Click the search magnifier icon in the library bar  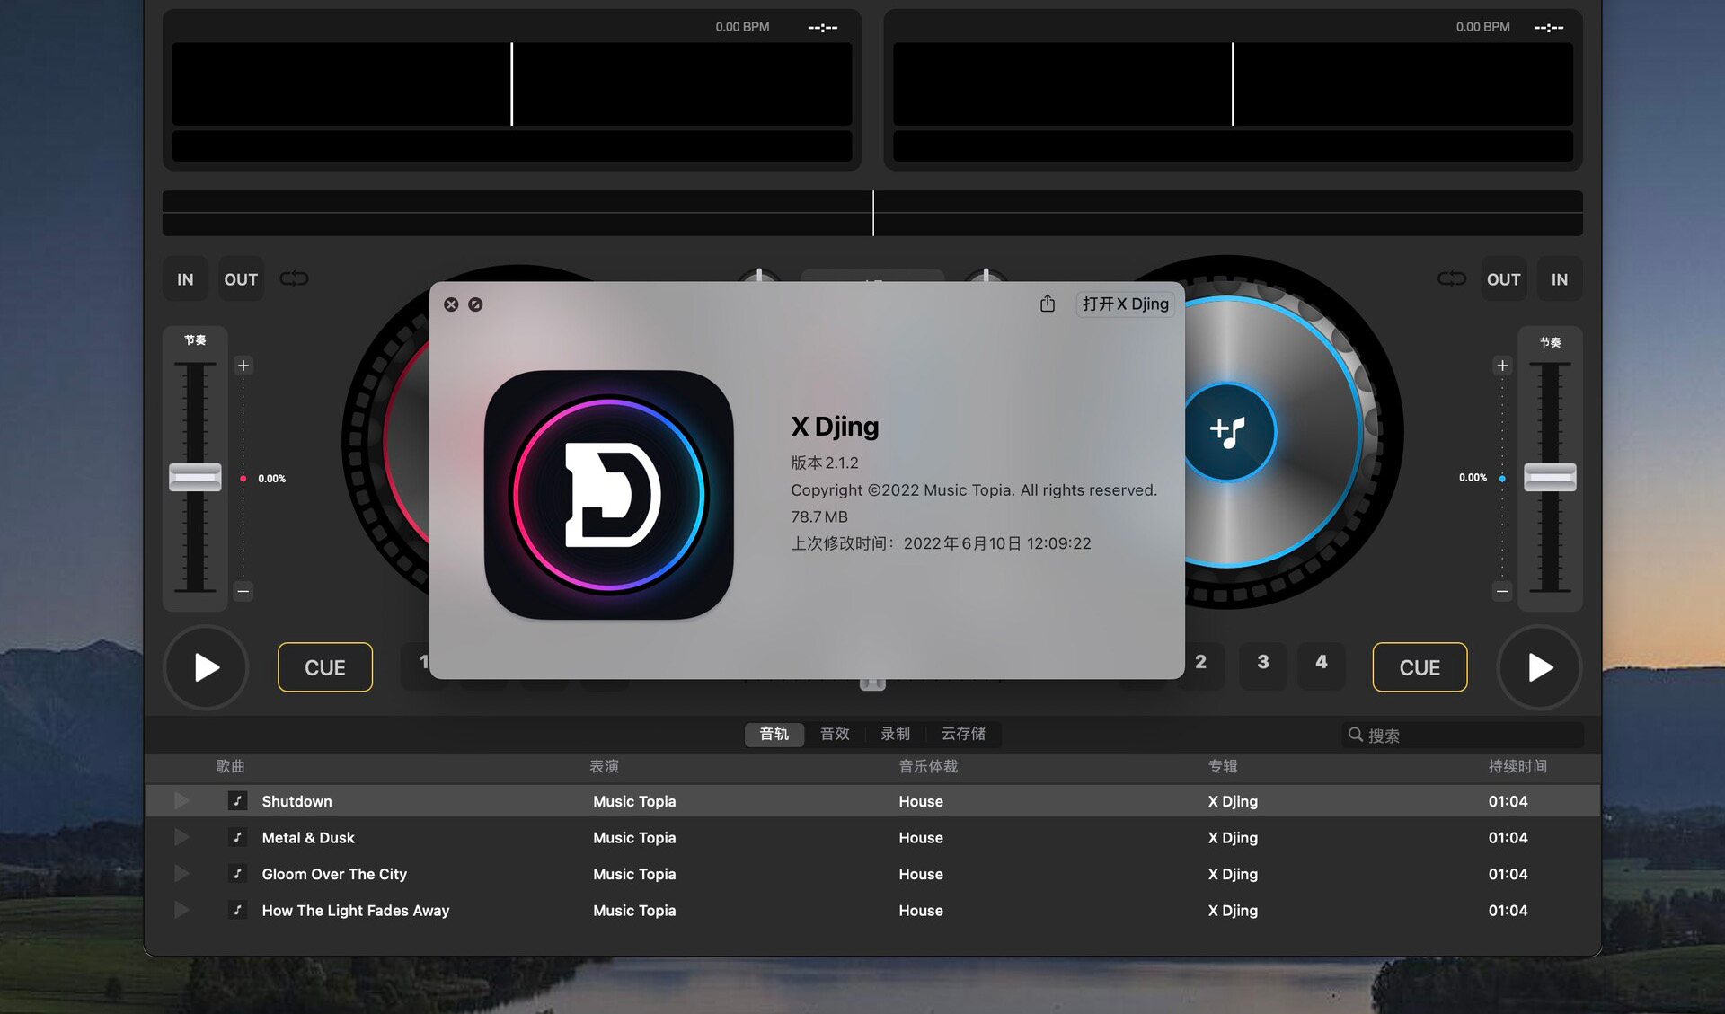tap(1356, 734)
